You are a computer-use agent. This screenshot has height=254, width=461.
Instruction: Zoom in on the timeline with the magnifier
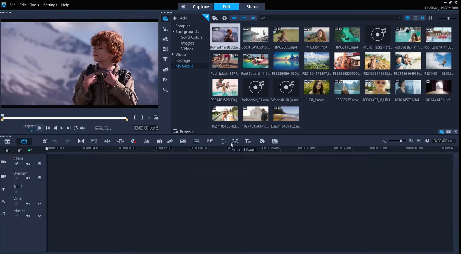tap(411, 141)
